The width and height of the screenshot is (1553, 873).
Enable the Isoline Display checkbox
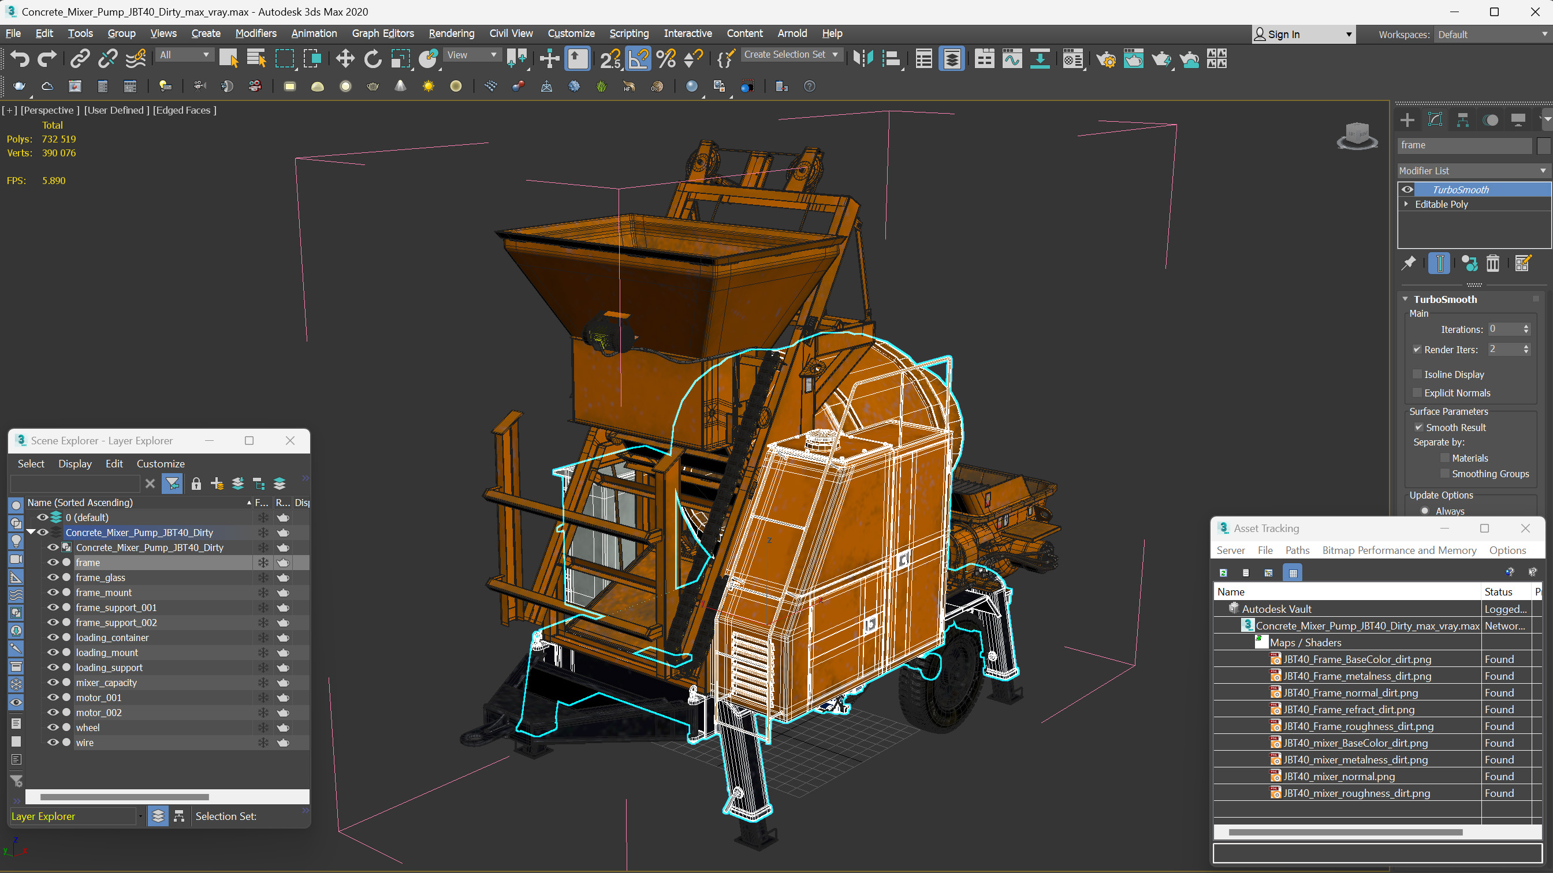point(1417,374)
